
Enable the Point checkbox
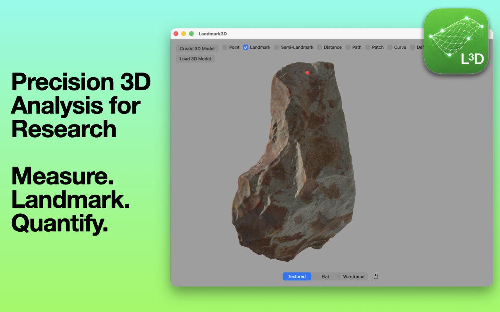225,47
